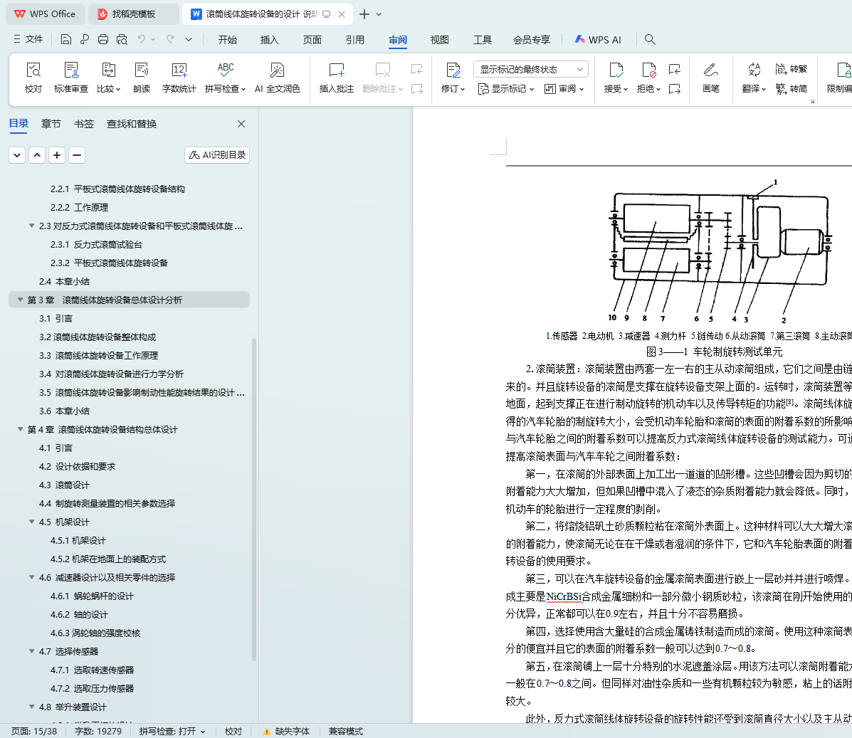Switch to the 开始 ribbon tab
Viewport: 852px width, 738px height.
coord(228,40)
